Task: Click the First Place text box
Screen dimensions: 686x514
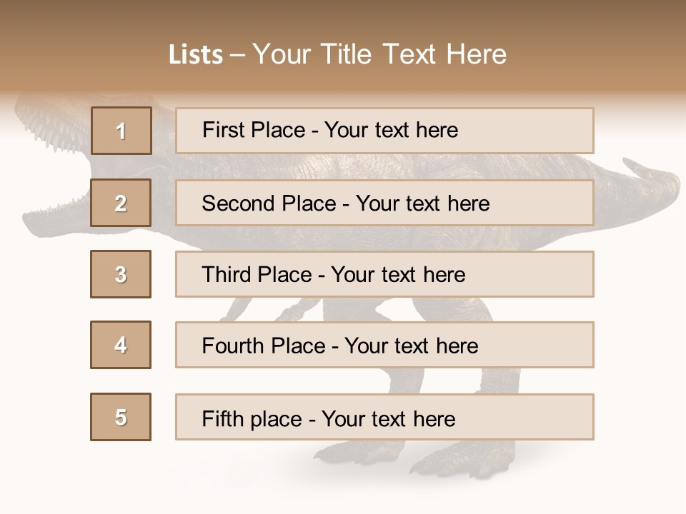Action: coord(384,131)
